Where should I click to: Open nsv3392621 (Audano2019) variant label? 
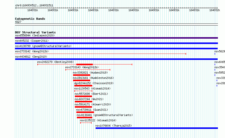[90, 73]
